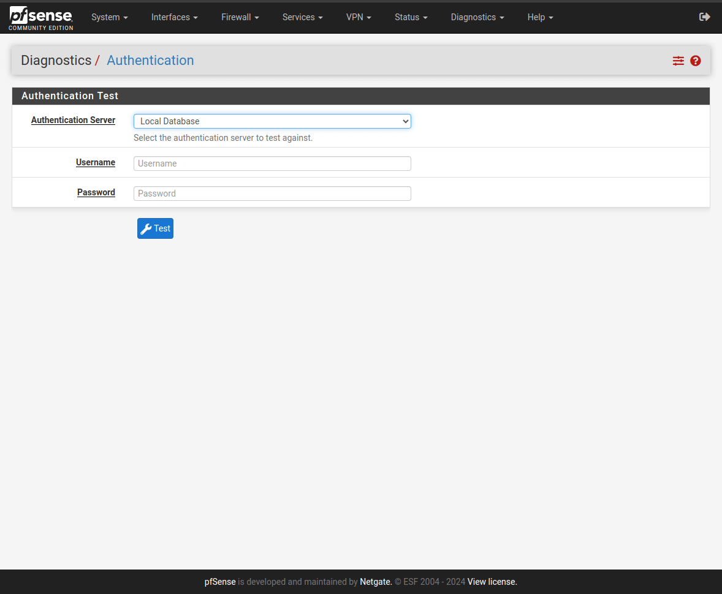Open the Status menu
722x594 pixels.
tap(411, 17)
